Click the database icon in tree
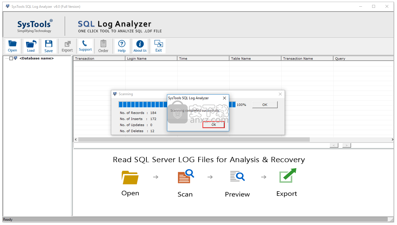 [16, 58]
